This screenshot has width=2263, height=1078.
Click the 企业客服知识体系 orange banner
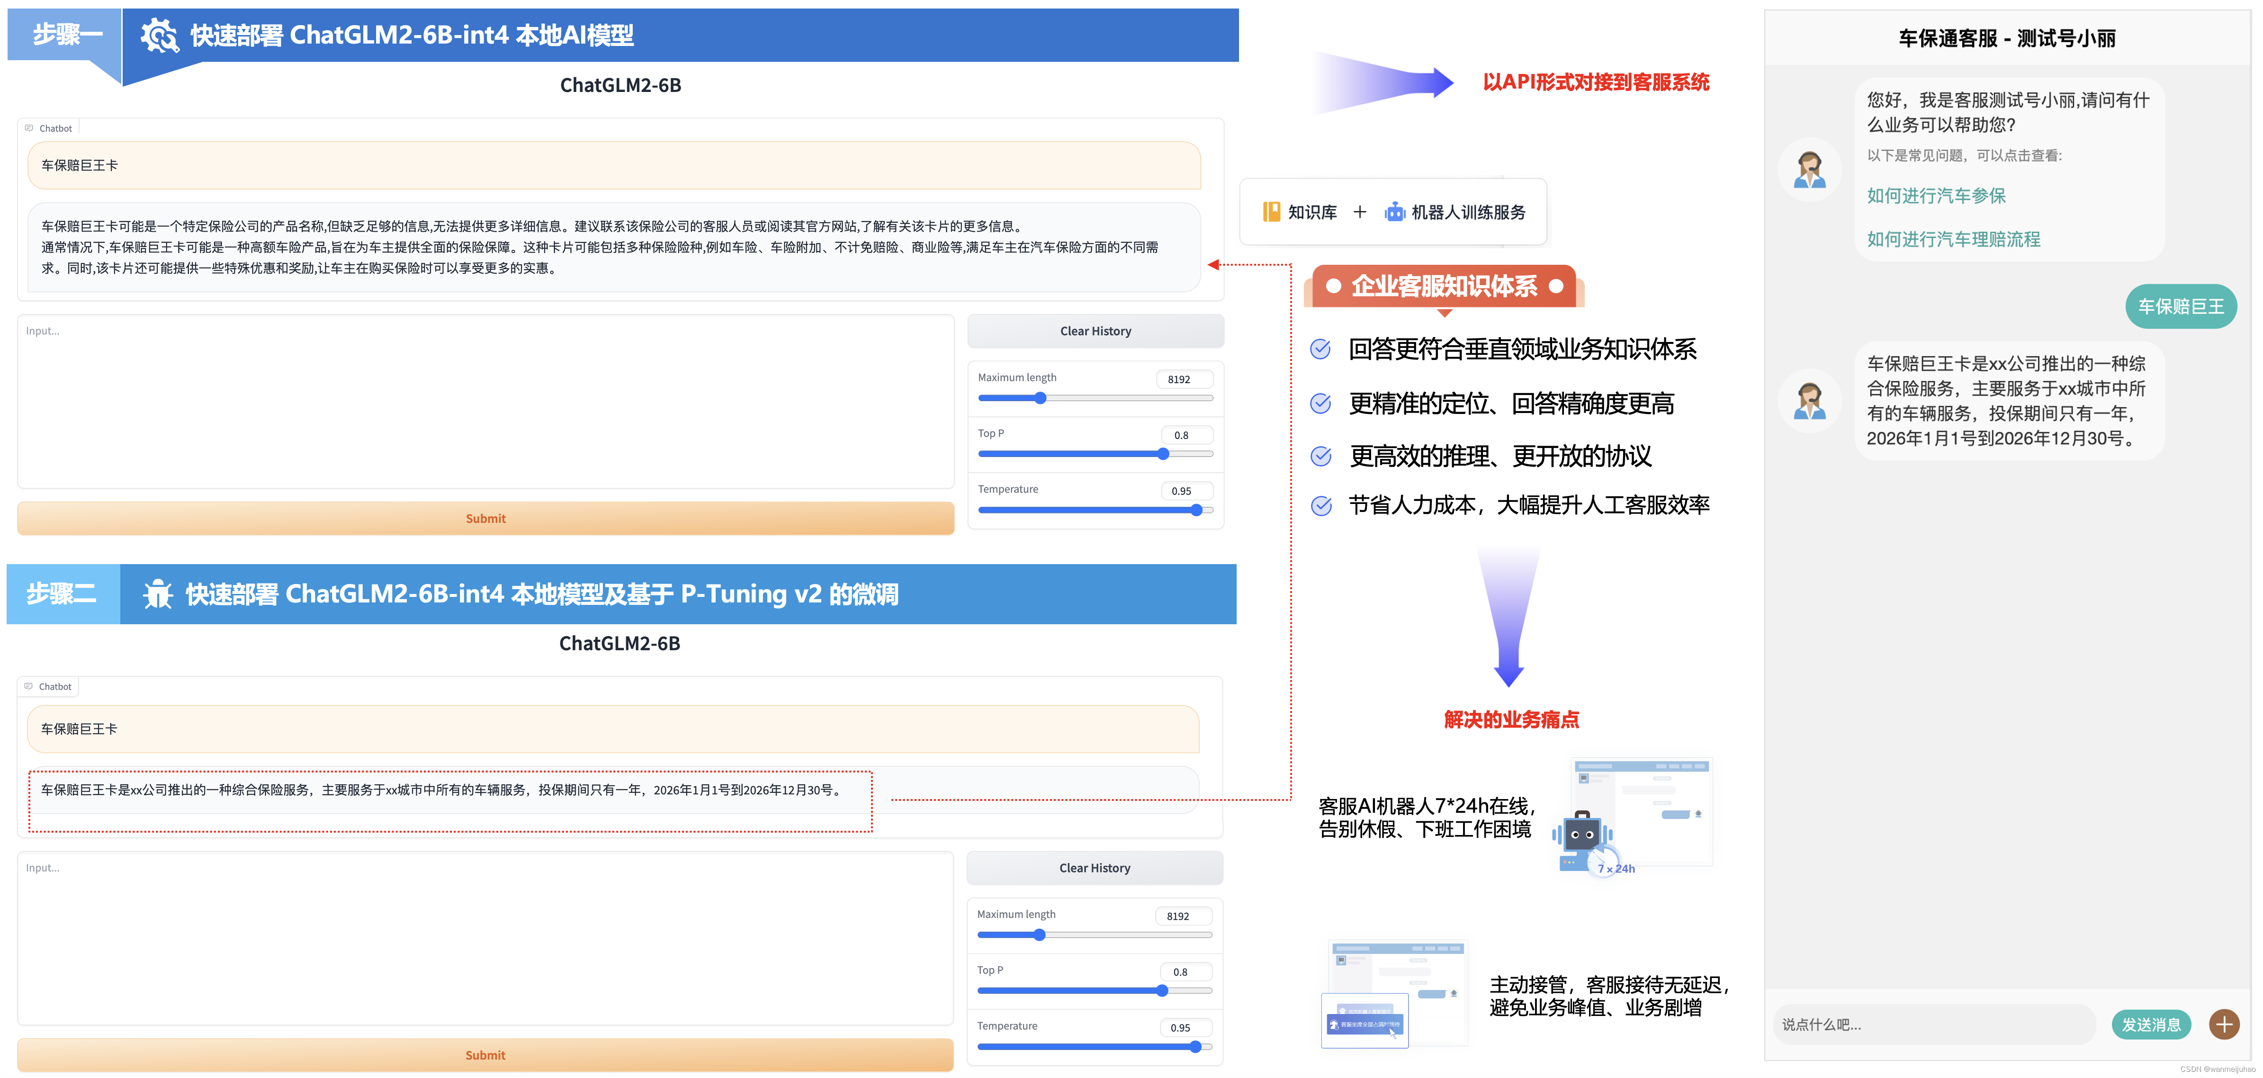[1445, 287]
